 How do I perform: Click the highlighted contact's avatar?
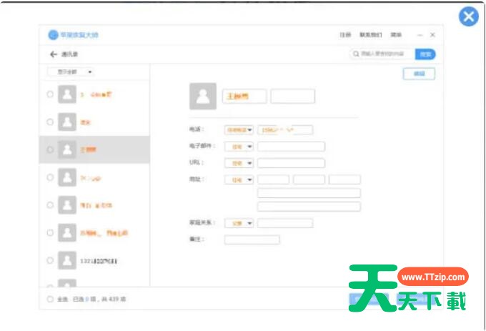67,149
